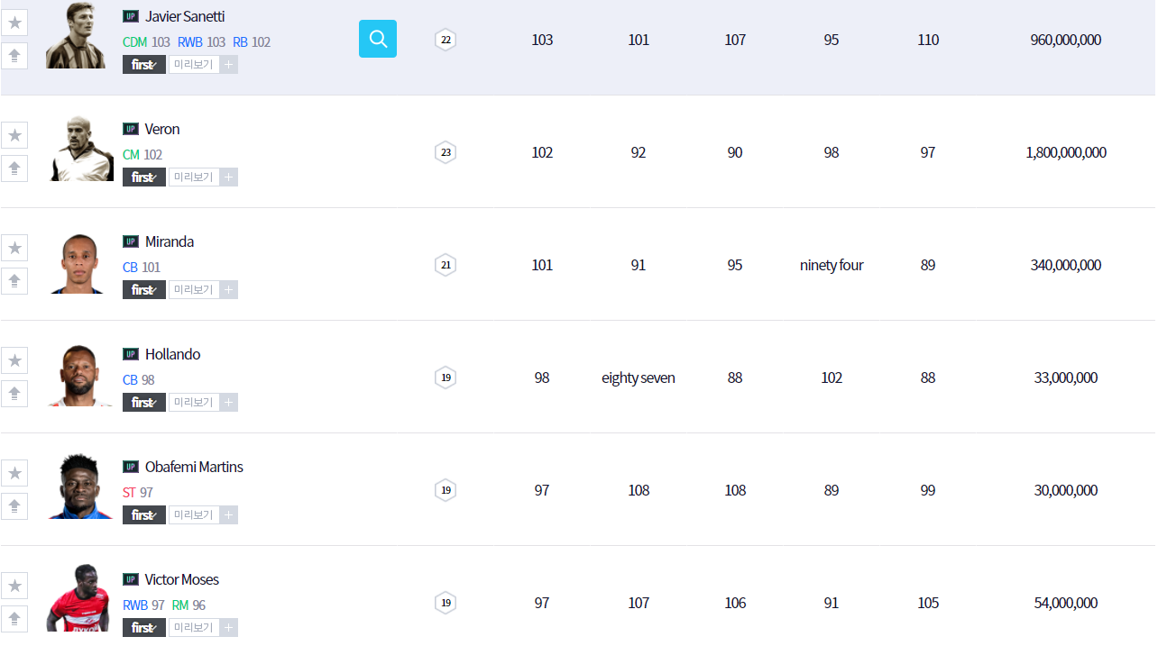Open the Hollando player name link
The width and height of the screenshot is (1167, 655).
(x=172, y=354)
